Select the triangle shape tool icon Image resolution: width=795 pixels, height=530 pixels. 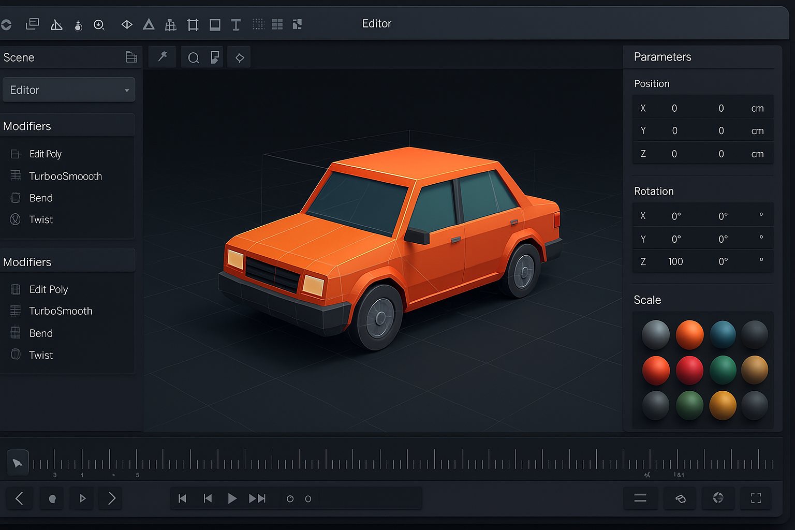pos(149,24)
